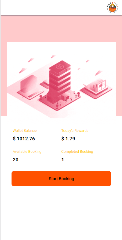This screenshot has height=240, width=122.
Task: Click the completed booking count 1
Action: coord(63,159)
